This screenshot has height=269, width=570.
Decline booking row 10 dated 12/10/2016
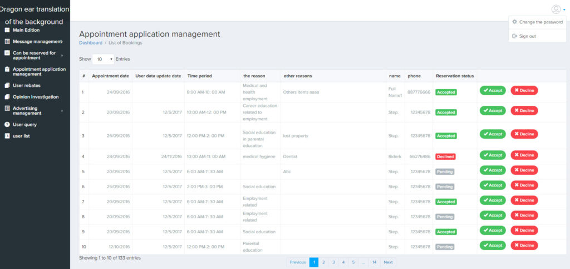(x=524, y=246)
